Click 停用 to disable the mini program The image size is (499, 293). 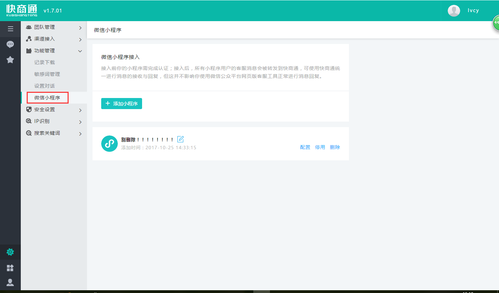coord(320,147)
